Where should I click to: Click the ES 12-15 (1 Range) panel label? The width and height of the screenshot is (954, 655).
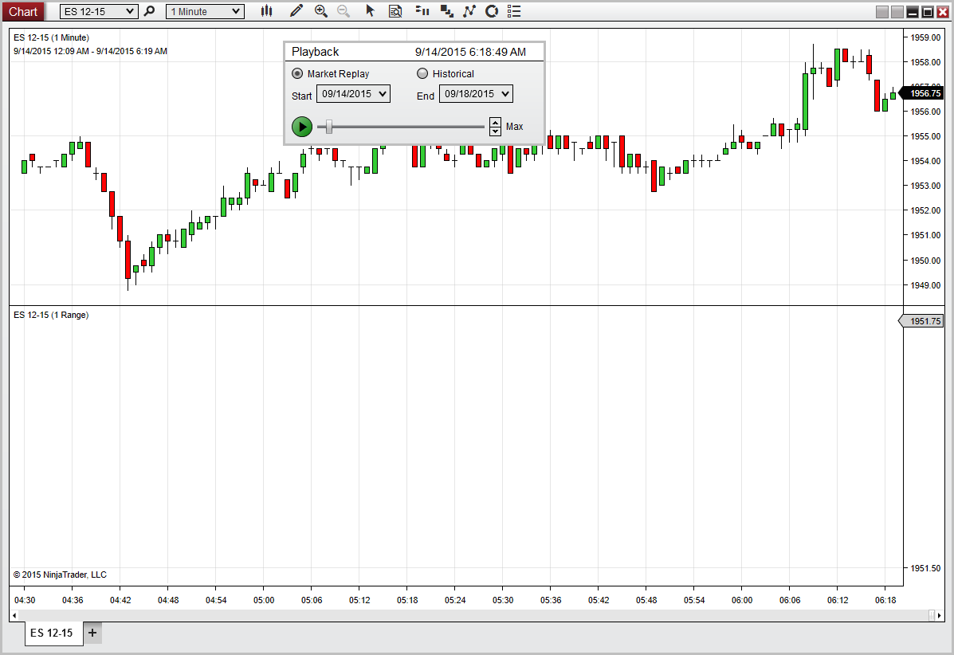click(51, 315)
